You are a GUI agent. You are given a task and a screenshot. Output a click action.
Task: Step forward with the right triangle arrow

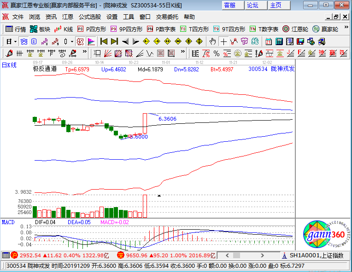[x=135, y=41]
